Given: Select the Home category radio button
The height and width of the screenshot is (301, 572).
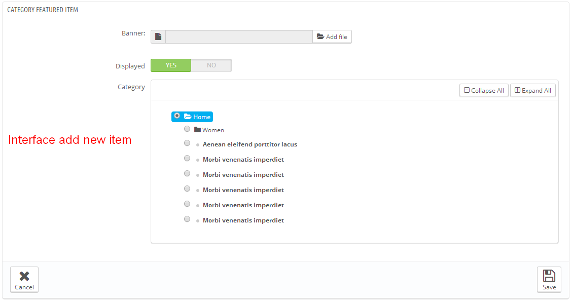Looking at the screenshot, I should tap(176, 116).
